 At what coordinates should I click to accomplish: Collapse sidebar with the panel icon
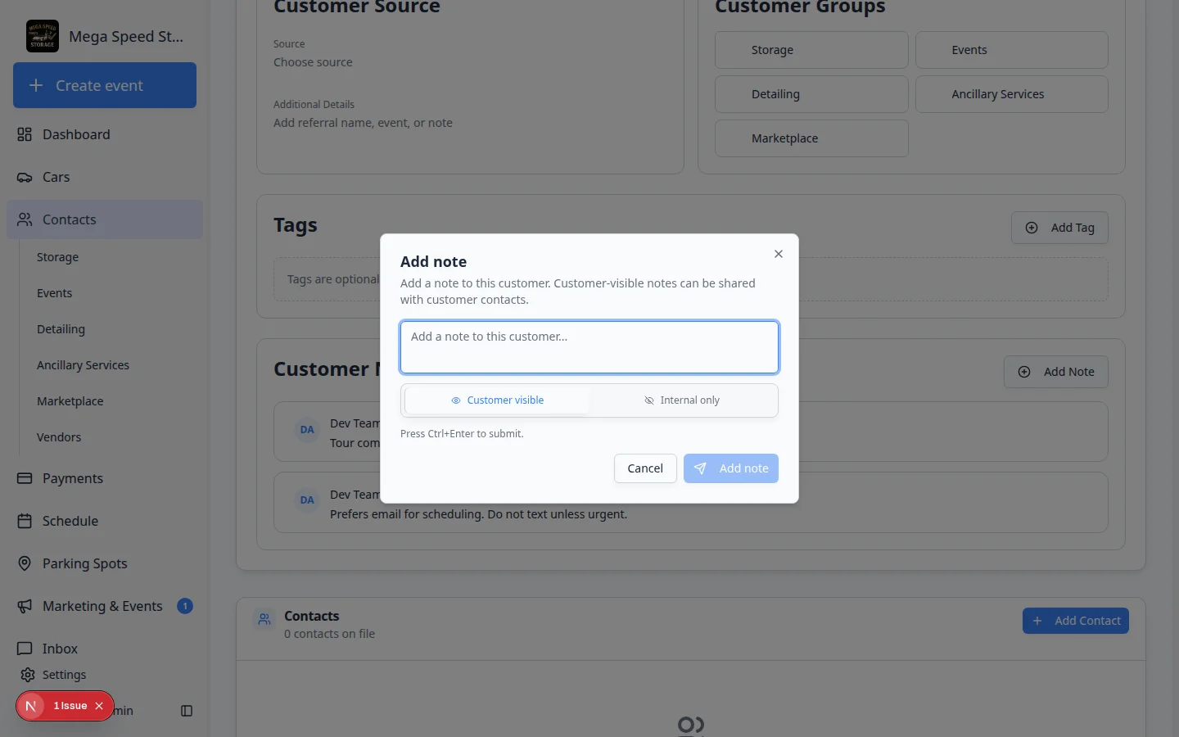coord(187,711)
